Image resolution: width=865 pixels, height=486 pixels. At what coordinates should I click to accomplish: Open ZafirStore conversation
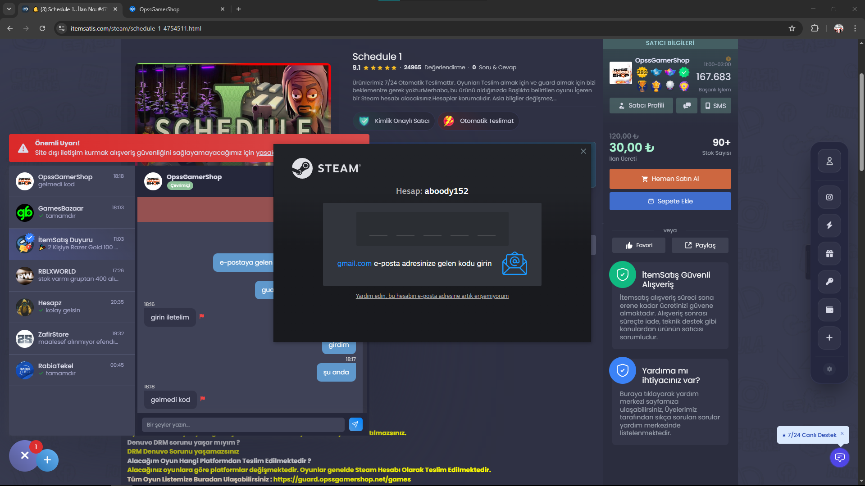click(72, 338)
